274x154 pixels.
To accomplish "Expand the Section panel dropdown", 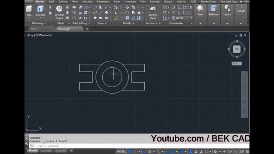I will click(x=157, y=23).
